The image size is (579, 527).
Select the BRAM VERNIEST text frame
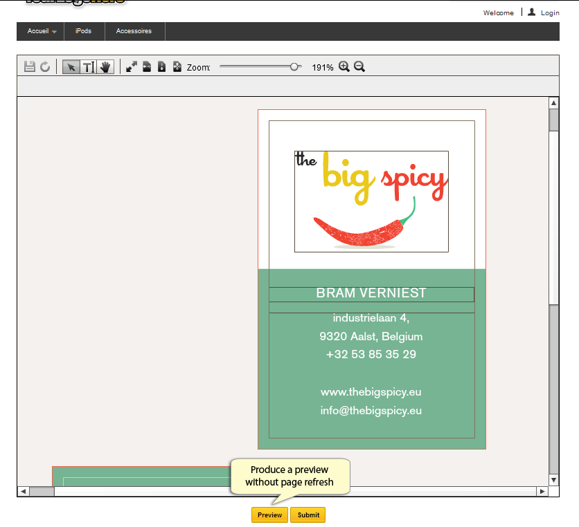pos(371,295)
